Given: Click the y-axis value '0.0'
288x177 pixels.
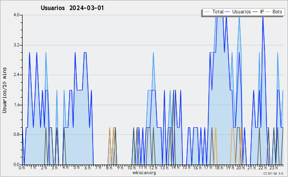Looking at the screenshot, I should [16, 165].
